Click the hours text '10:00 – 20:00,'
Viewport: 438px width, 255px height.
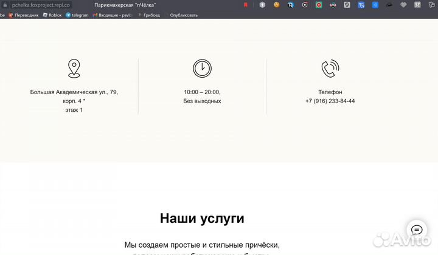pos(202,92)
